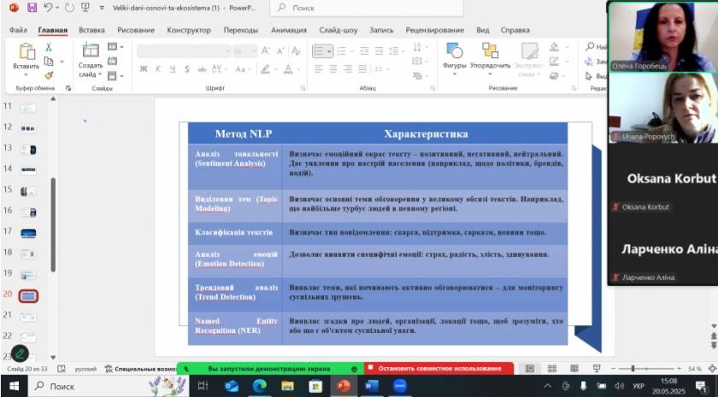
Task: Open the Вставка ribbon tab
Action: pos(91,29)
